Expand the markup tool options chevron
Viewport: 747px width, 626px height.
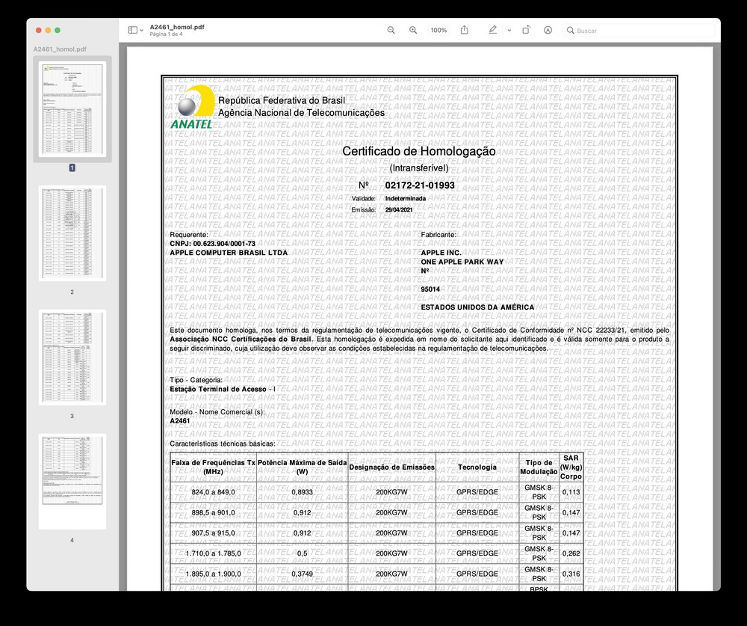509,31
